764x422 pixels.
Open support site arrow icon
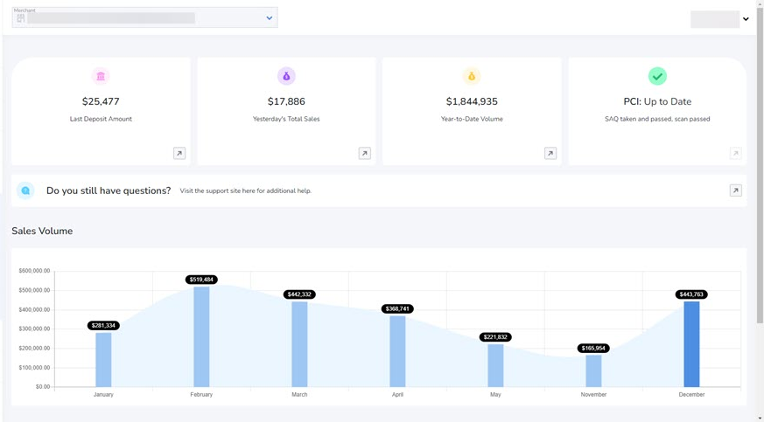[736, 190]
